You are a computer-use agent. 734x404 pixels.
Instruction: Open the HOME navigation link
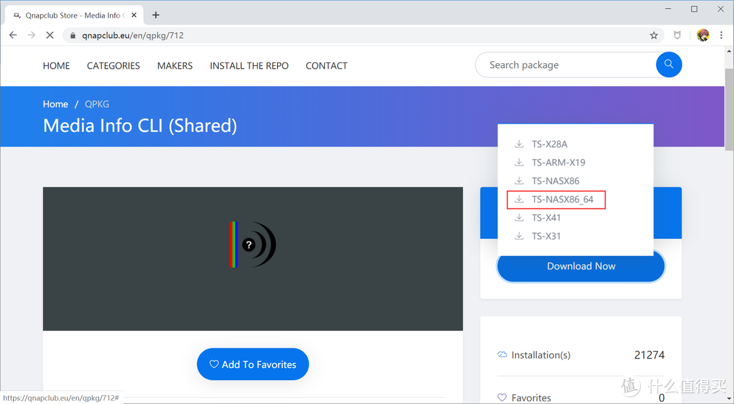tap(56, 65)
